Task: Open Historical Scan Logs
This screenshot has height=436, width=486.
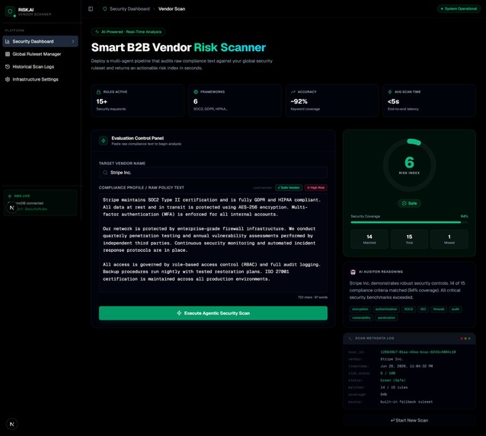Action: click(x=40, y=67)
